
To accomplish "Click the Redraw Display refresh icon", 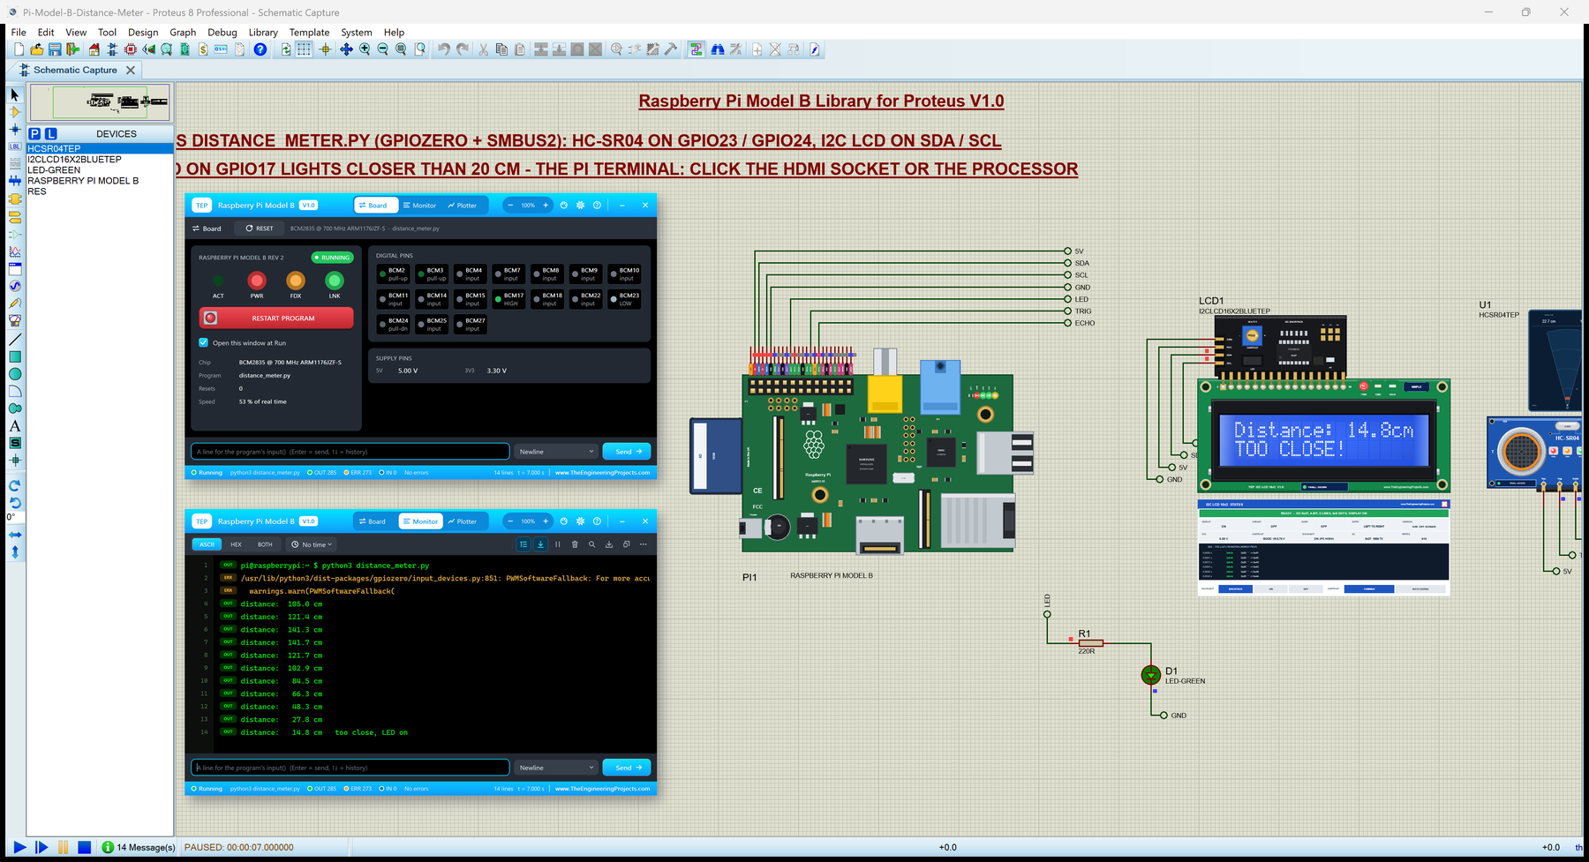I will point(286,49).
